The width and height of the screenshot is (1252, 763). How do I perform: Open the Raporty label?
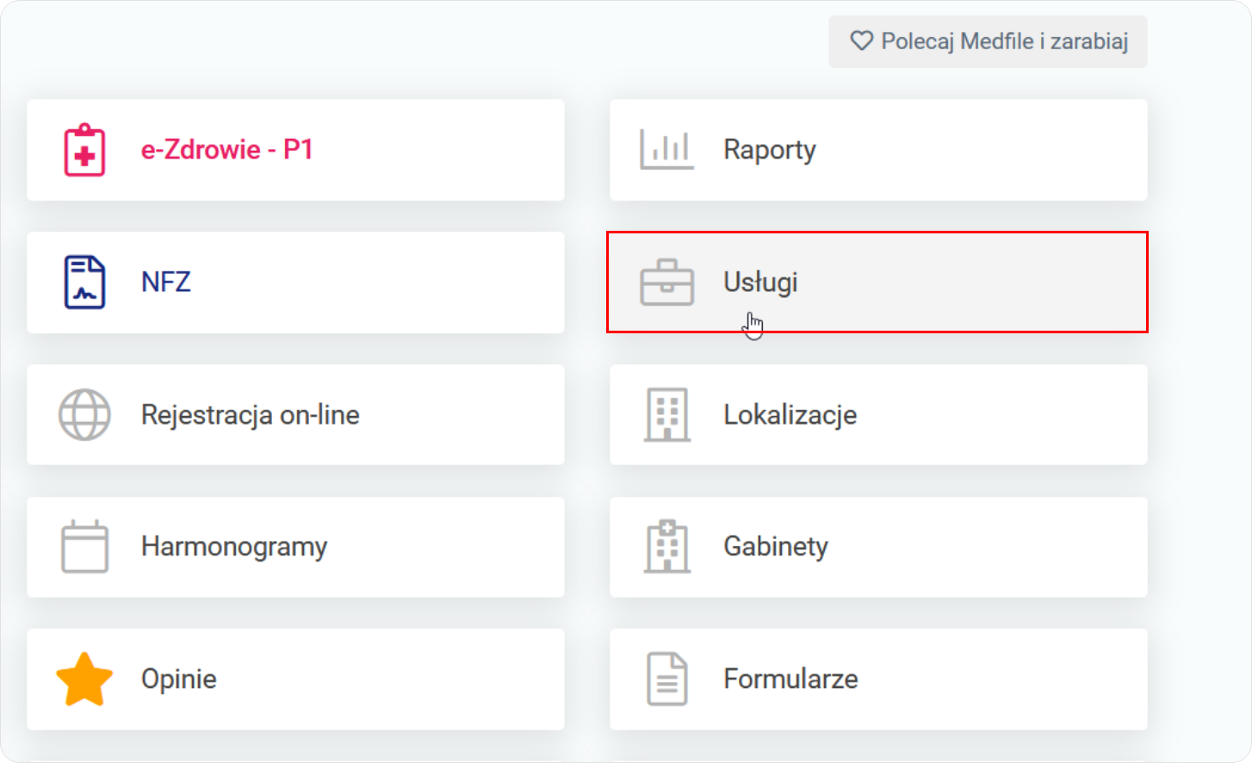(x=770, y=150)
